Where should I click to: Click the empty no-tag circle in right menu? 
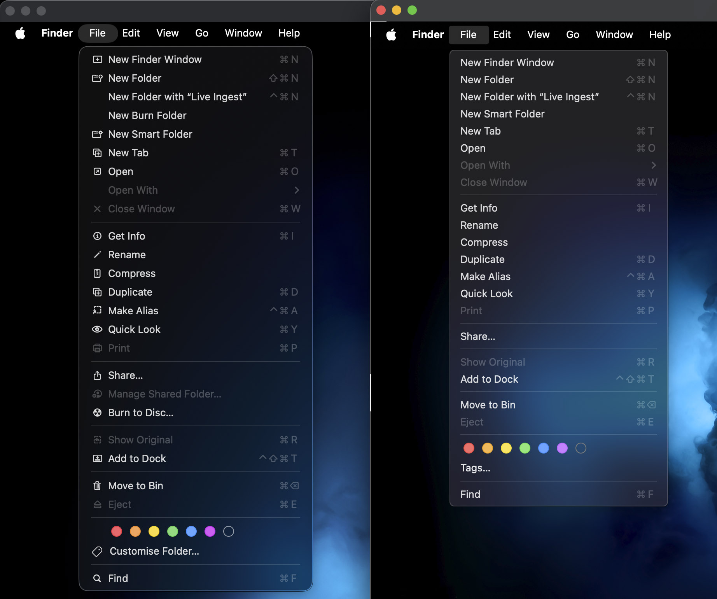[581, 448]
